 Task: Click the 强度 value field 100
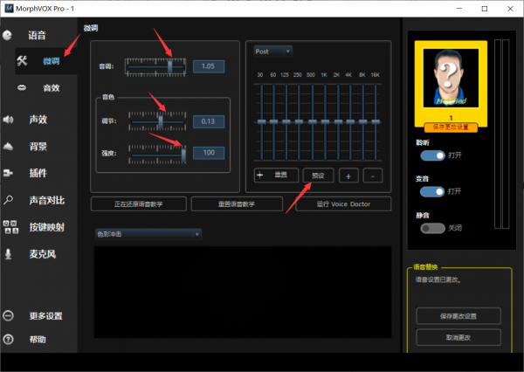tap(209, 153)
